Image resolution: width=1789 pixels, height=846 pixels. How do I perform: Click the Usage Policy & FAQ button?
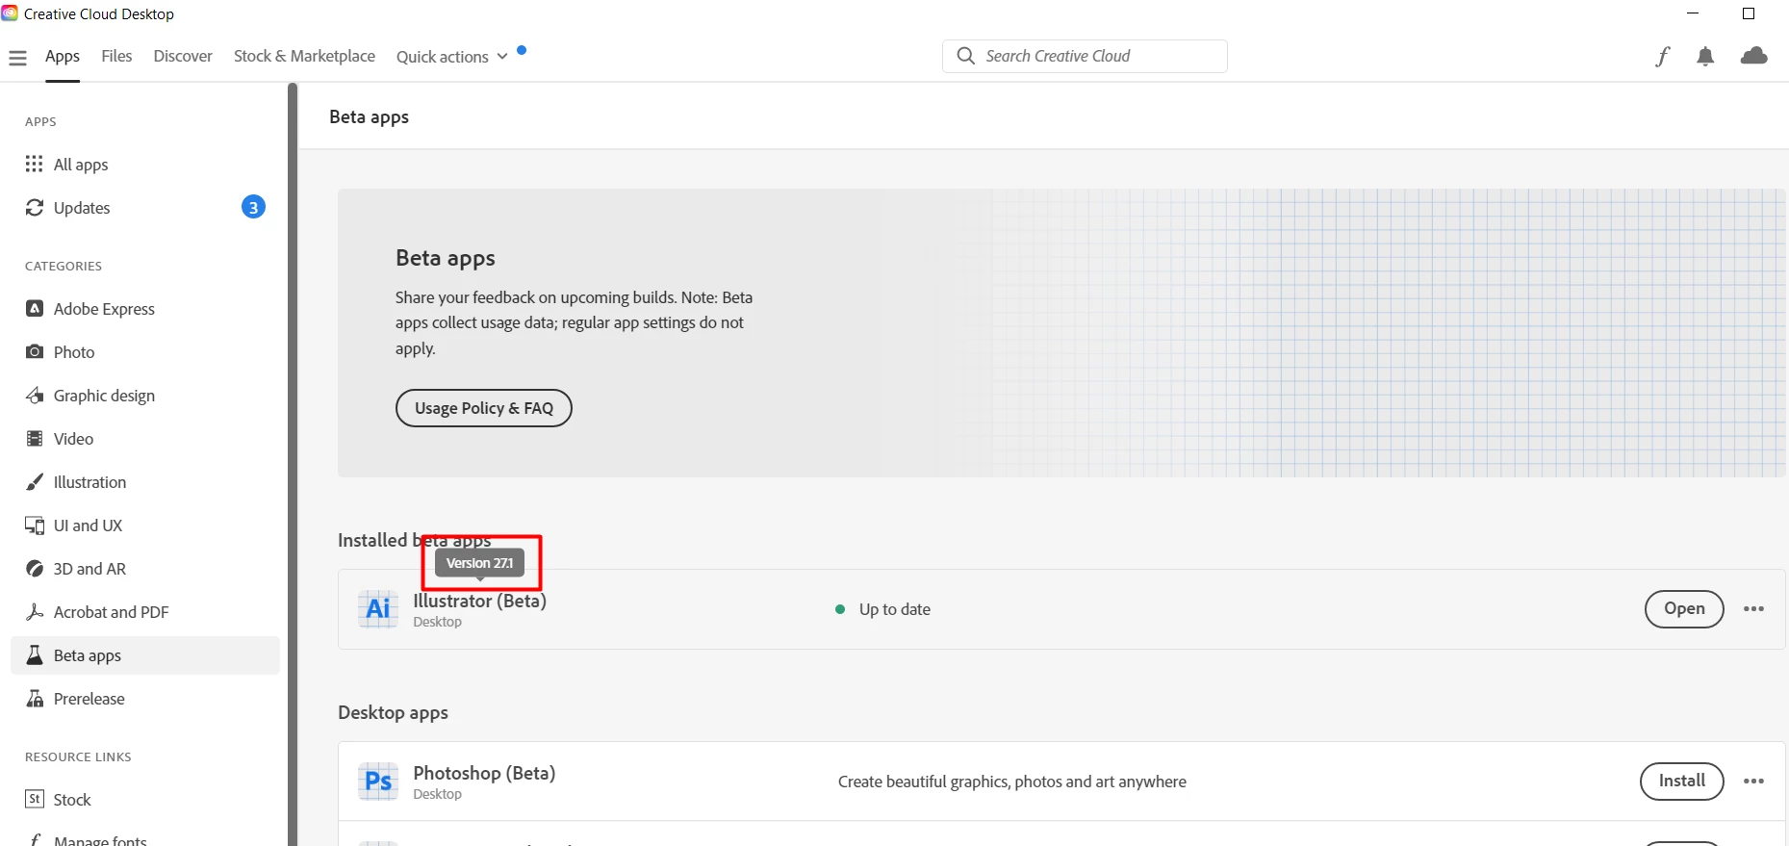[x=484, y=408]
